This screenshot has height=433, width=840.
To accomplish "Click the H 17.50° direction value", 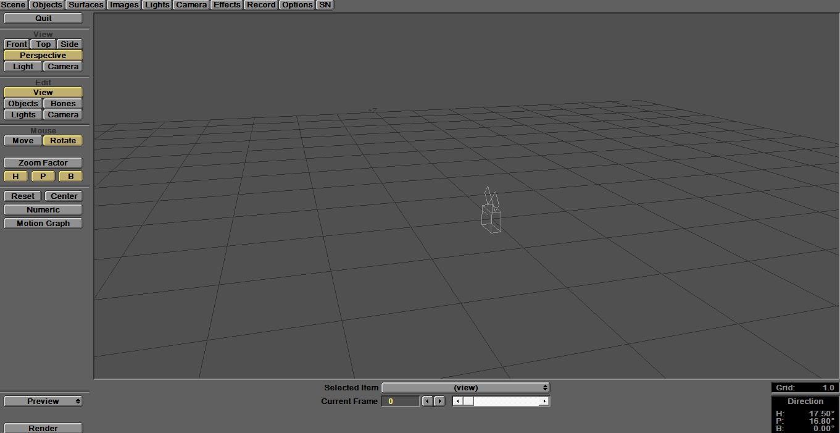I will (x=821, y=414).
